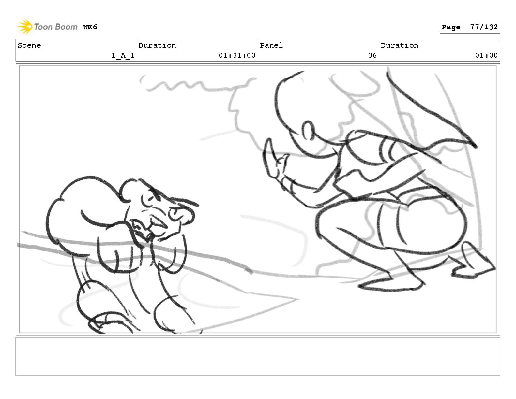The image size is (516, 399).
Task: Click the scene Duration value 01:31:00
Action: [237, 55]
